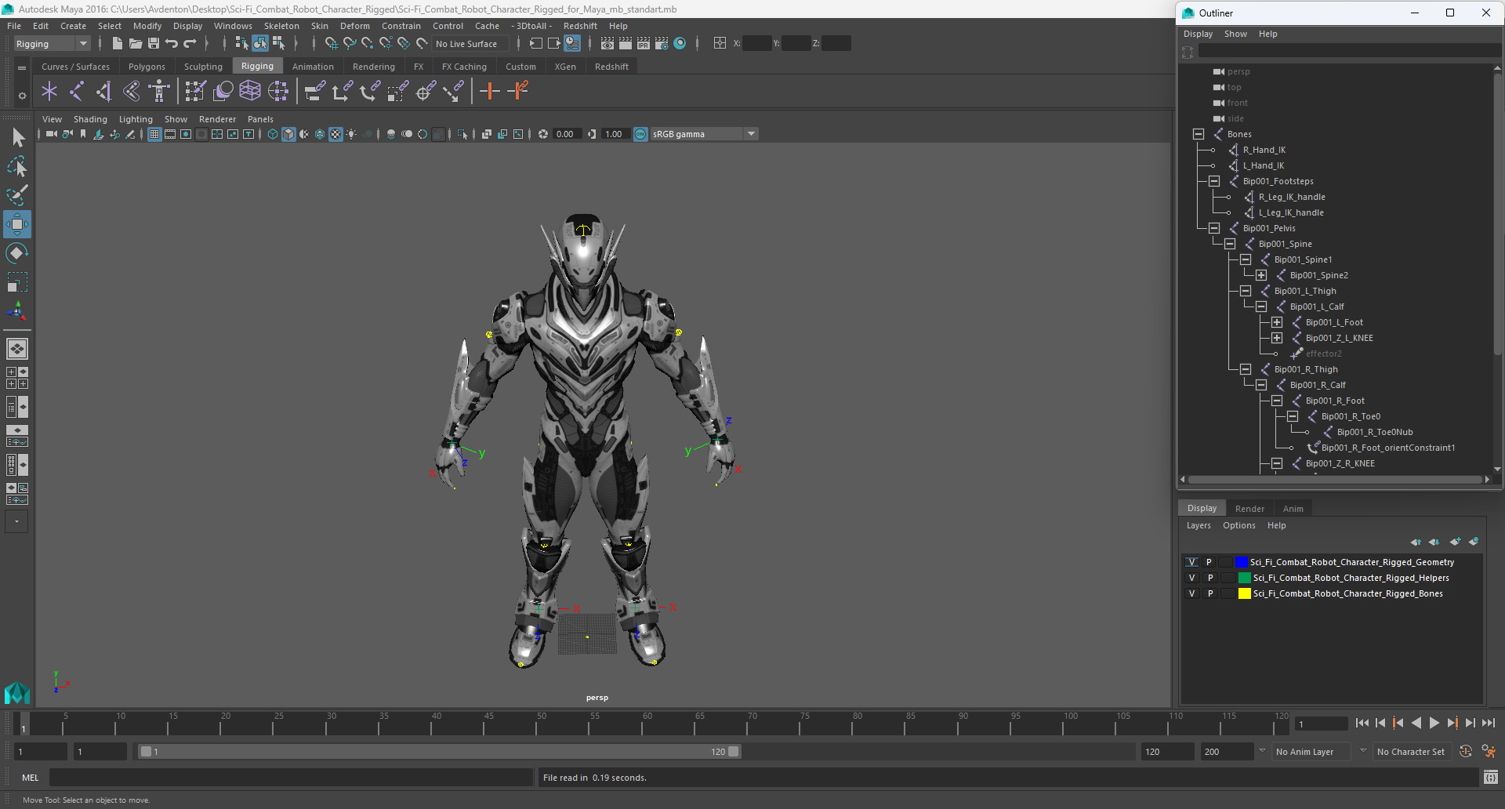This screenshot has width=1505, height=809.
Task: Click the New Scene icon
Action: pyautogui.click(x=118, y=44)
